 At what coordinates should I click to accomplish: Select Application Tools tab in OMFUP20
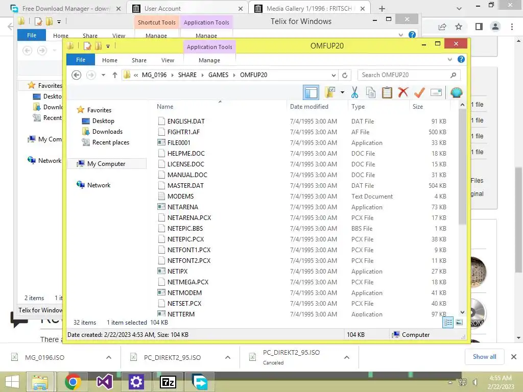(209, 47)
